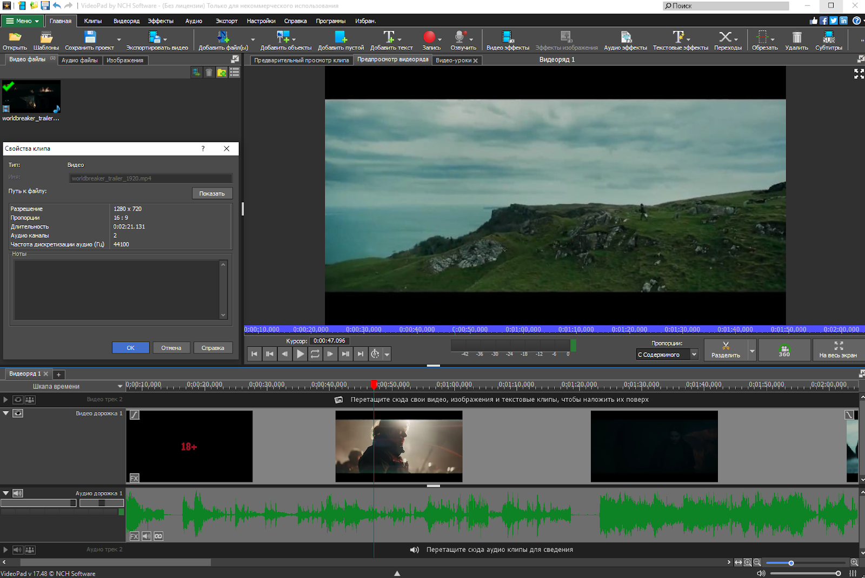Collapse Видео дорожка 1 with its triangle
Screen dimensions: 865x578
(5, 413)
